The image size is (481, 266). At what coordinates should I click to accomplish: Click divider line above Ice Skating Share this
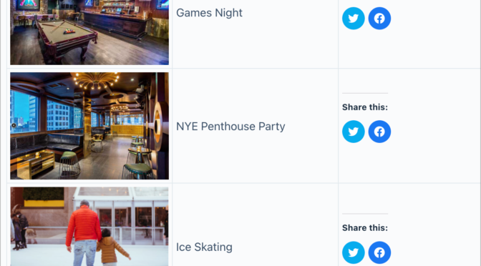point(365,214)
